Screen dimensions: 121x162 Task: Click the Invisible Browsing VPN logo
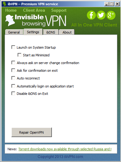(36, 20)
